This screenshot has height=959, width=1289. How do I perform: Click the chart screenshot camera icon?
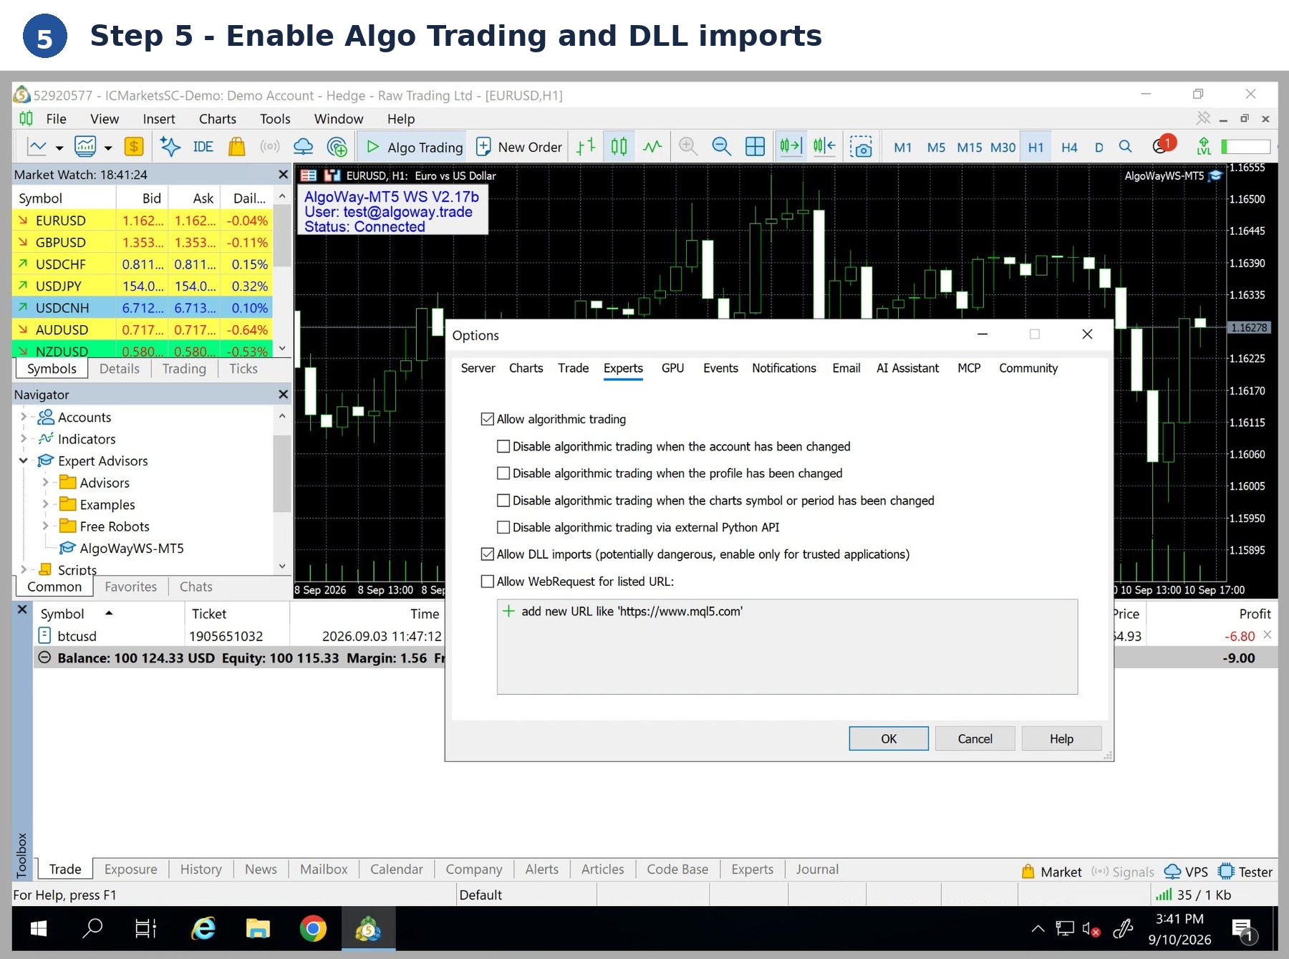861,147
